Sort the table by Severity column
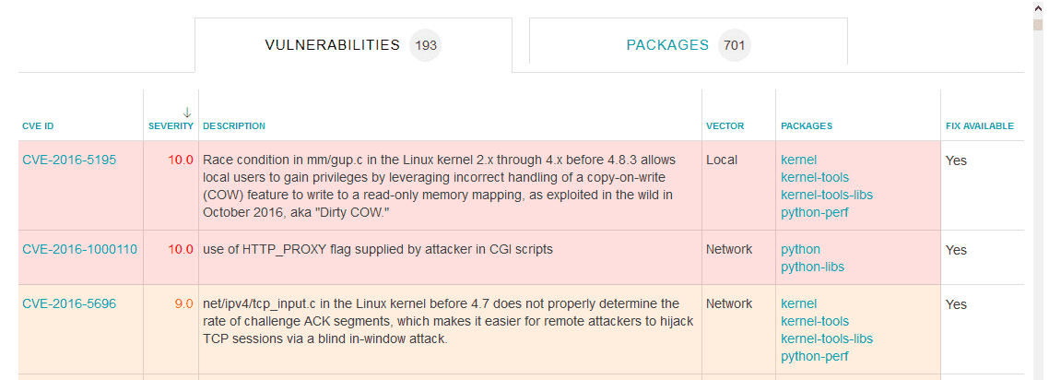 point(171,125)
